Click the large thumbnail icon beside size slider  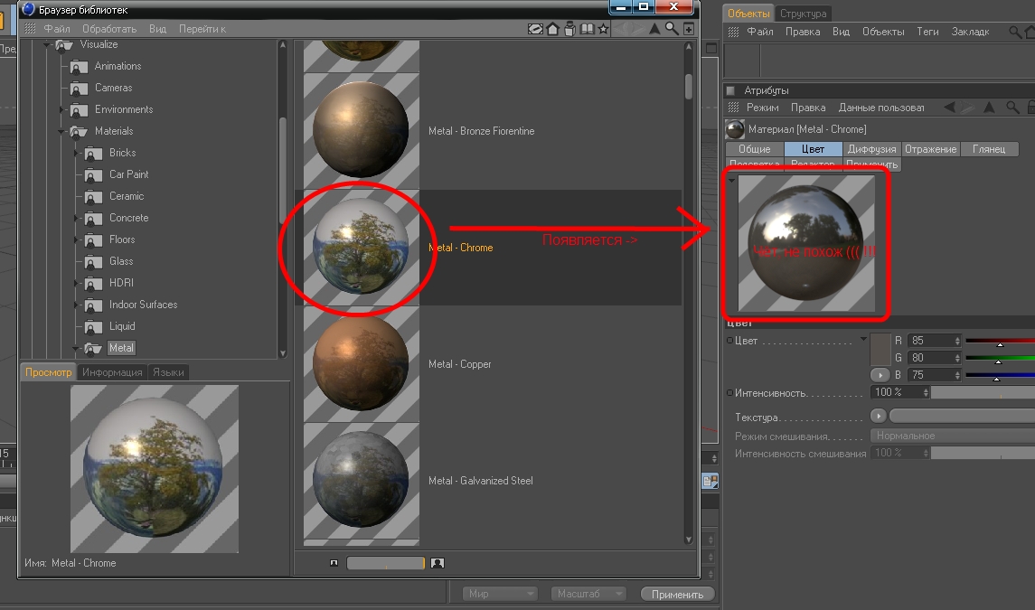[438, 563]
